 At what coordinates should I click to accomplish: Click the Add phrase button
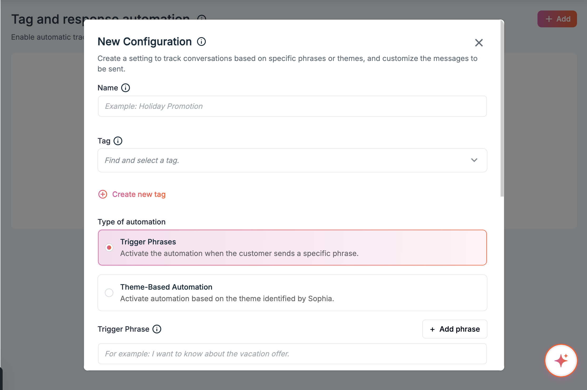pyautogui.click(x=454, y=329)
